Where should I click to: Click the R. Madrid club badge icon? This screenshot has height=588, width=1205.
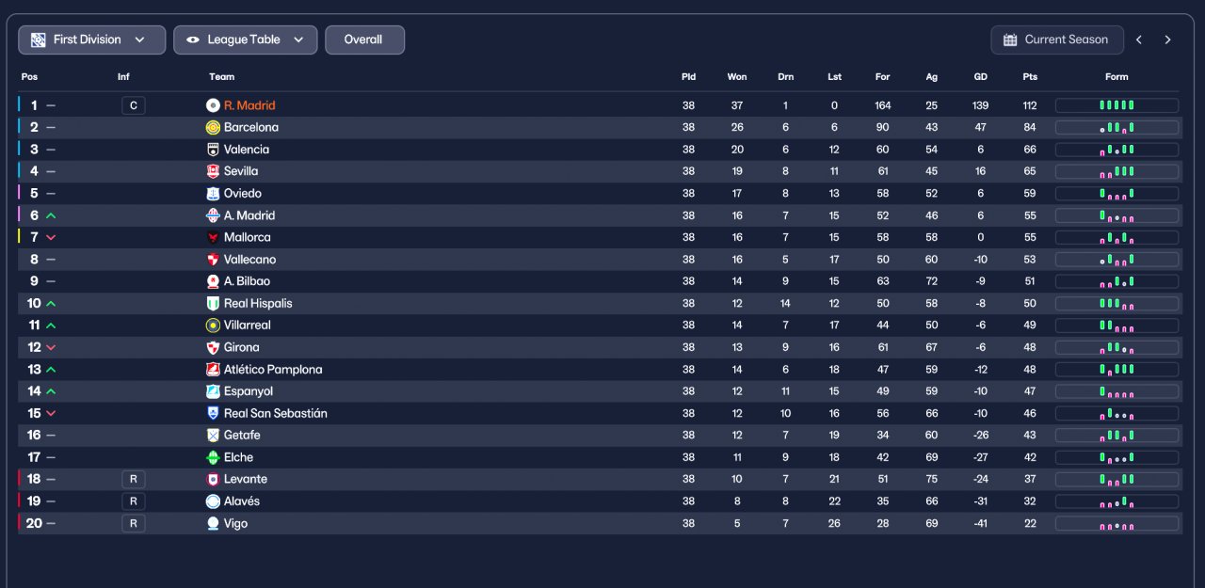213,105
